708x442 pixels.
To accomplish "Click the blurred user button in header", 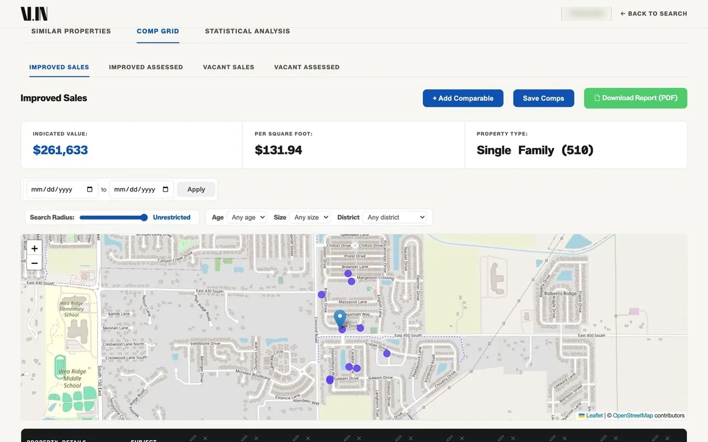I will coord(586,14).
